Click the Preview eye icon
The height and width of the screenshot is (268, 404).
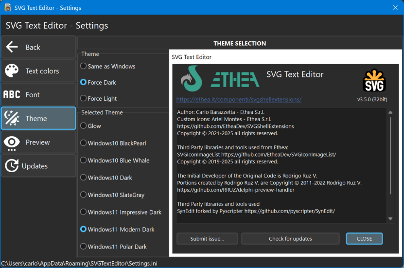(12, 143)
